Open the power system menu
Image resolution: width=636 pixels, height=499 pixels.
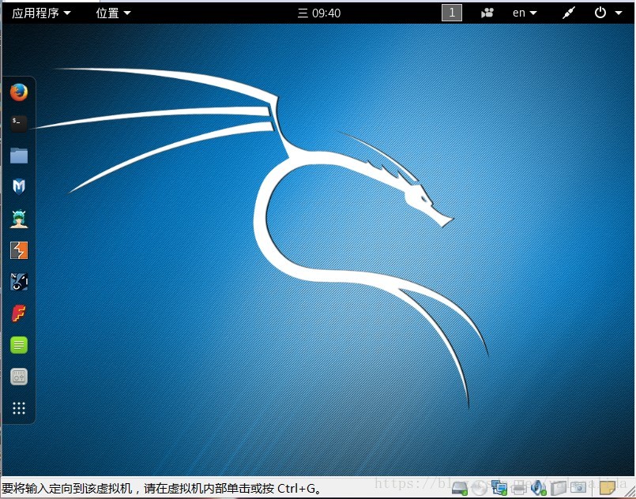coord(608,13)
